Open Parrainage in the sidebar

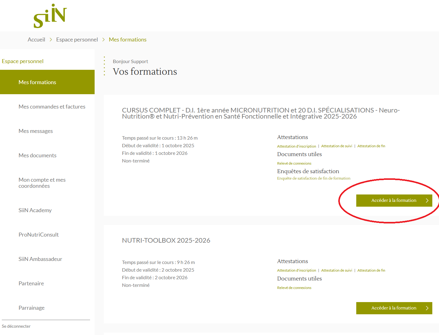click(x=32, y=308)
